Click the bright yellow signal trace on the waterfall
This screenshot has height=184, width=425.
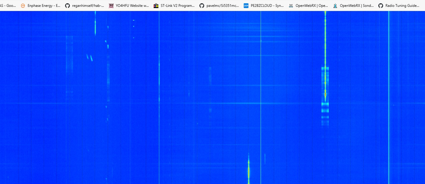[x=325, y=45]
